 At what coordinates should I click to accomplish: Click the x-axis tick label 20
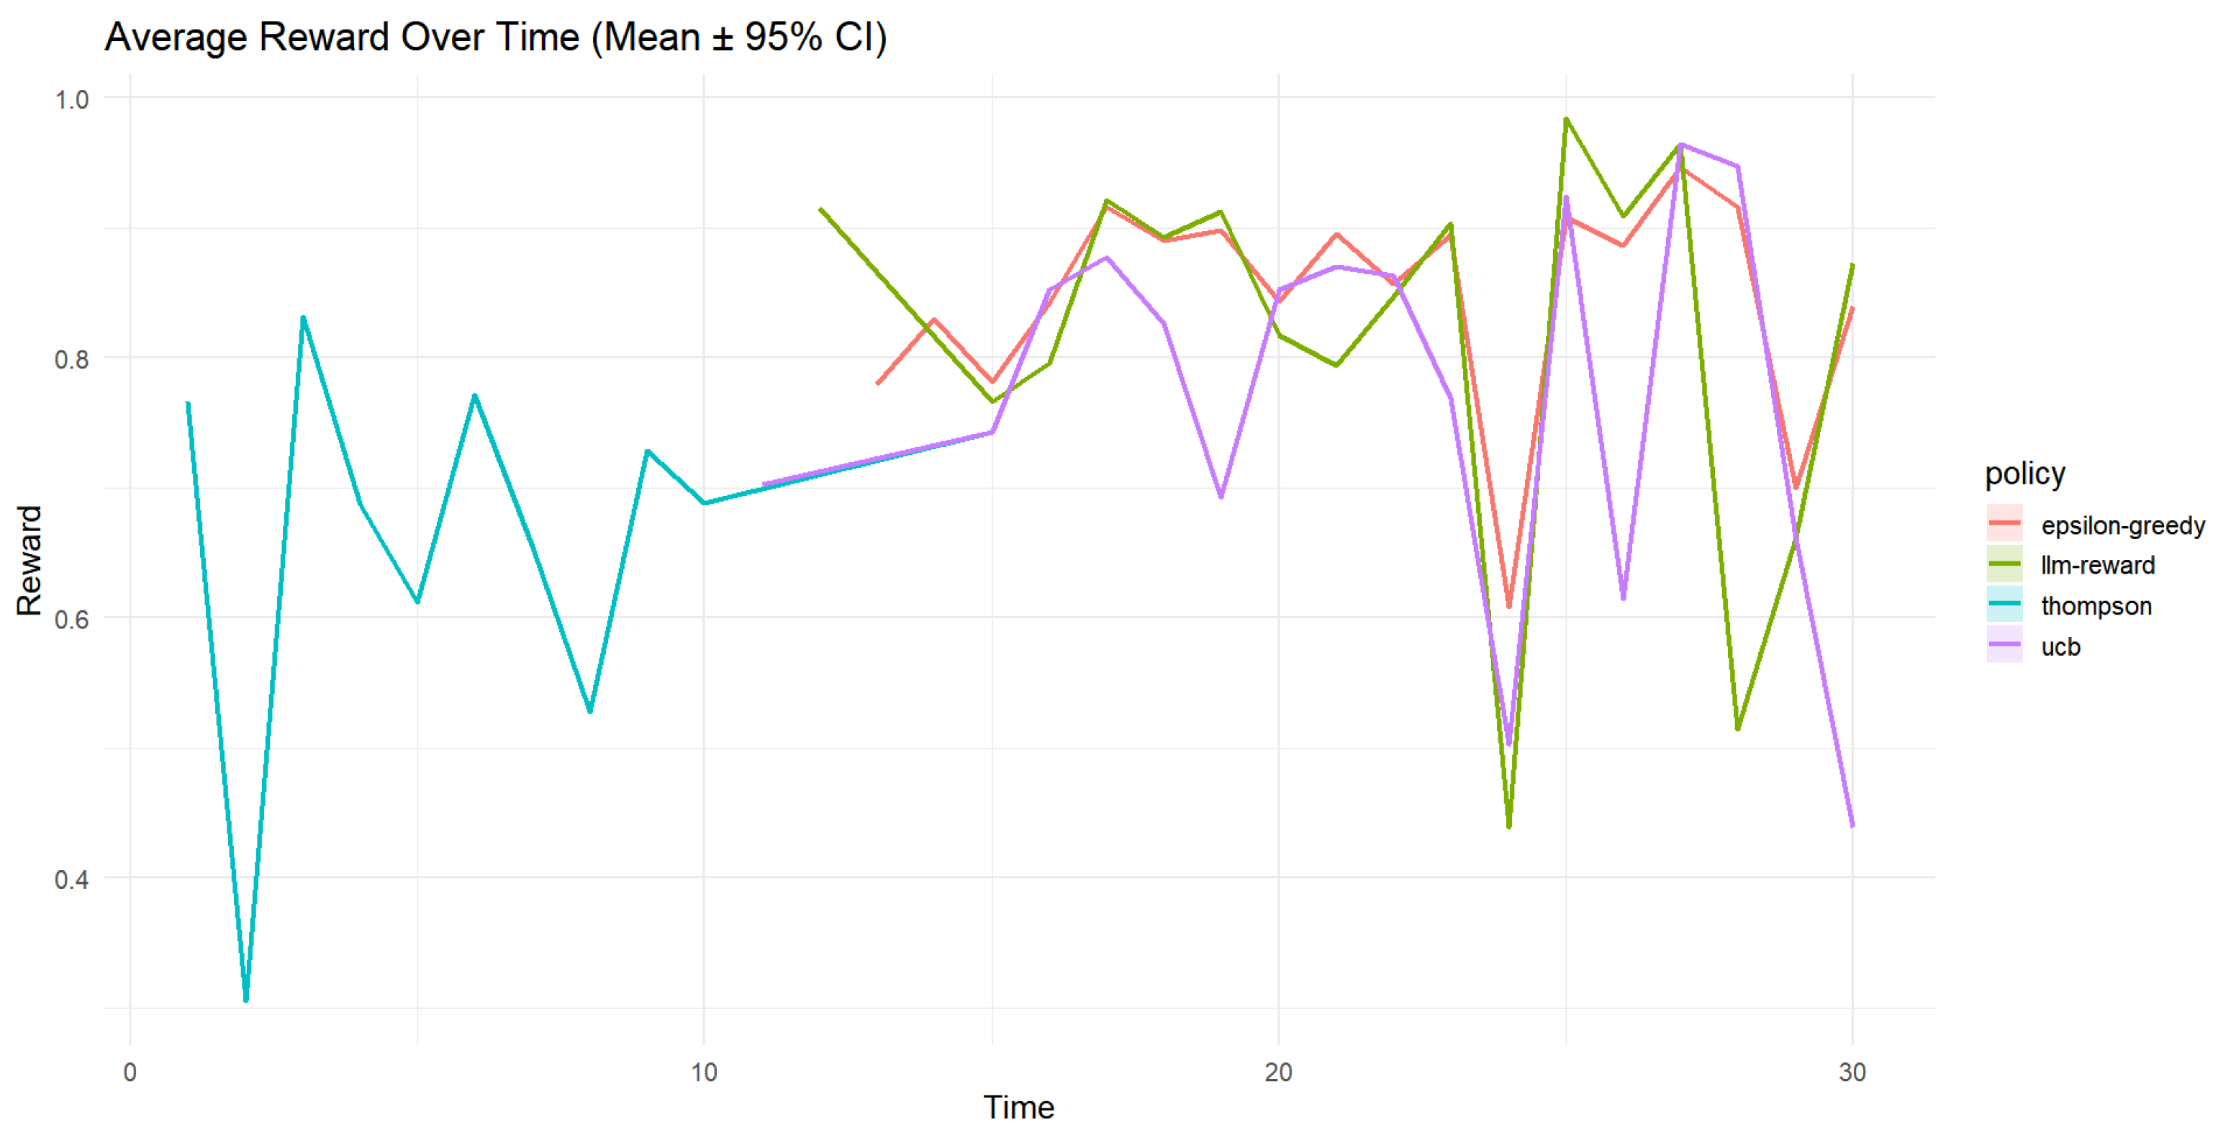(x=1278, y=1072)
